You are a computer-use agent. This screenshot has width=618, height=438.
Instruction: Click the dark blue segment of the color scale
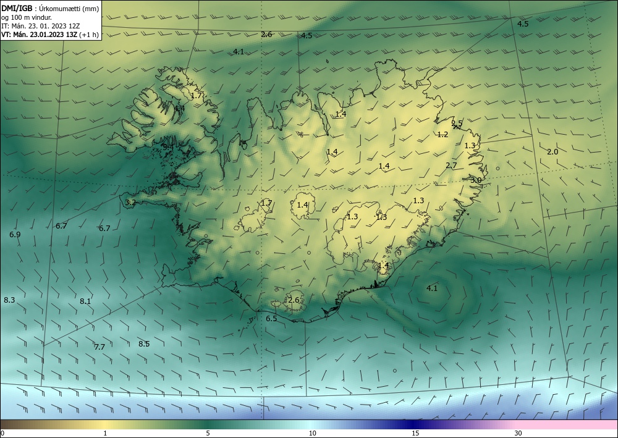[x=414, y=424]
